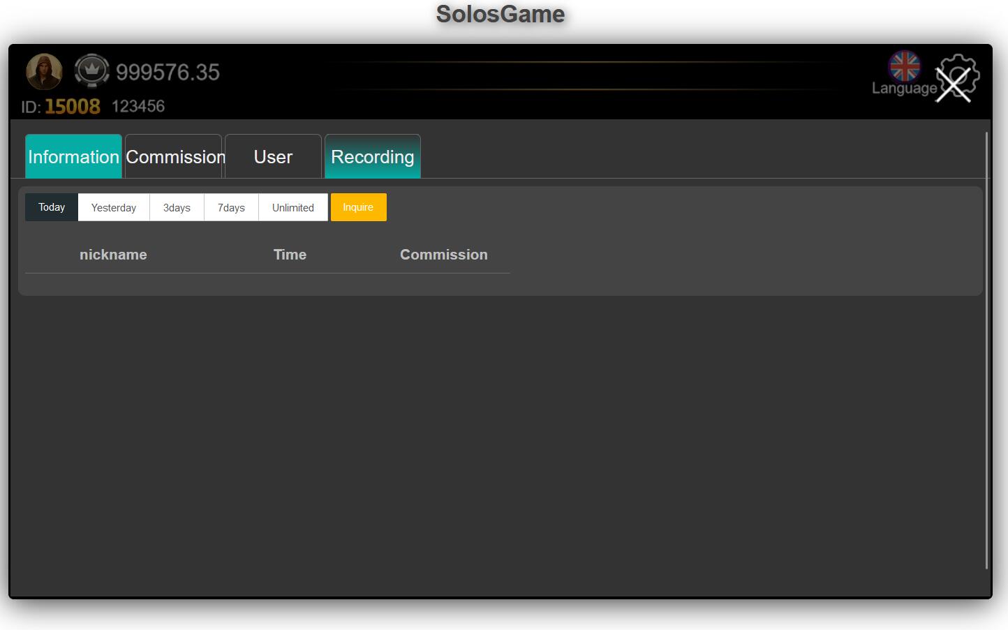Viewport: 1008px width, 630px height.
Task: Click the player avatar portrait
Action: coord(44,72)
